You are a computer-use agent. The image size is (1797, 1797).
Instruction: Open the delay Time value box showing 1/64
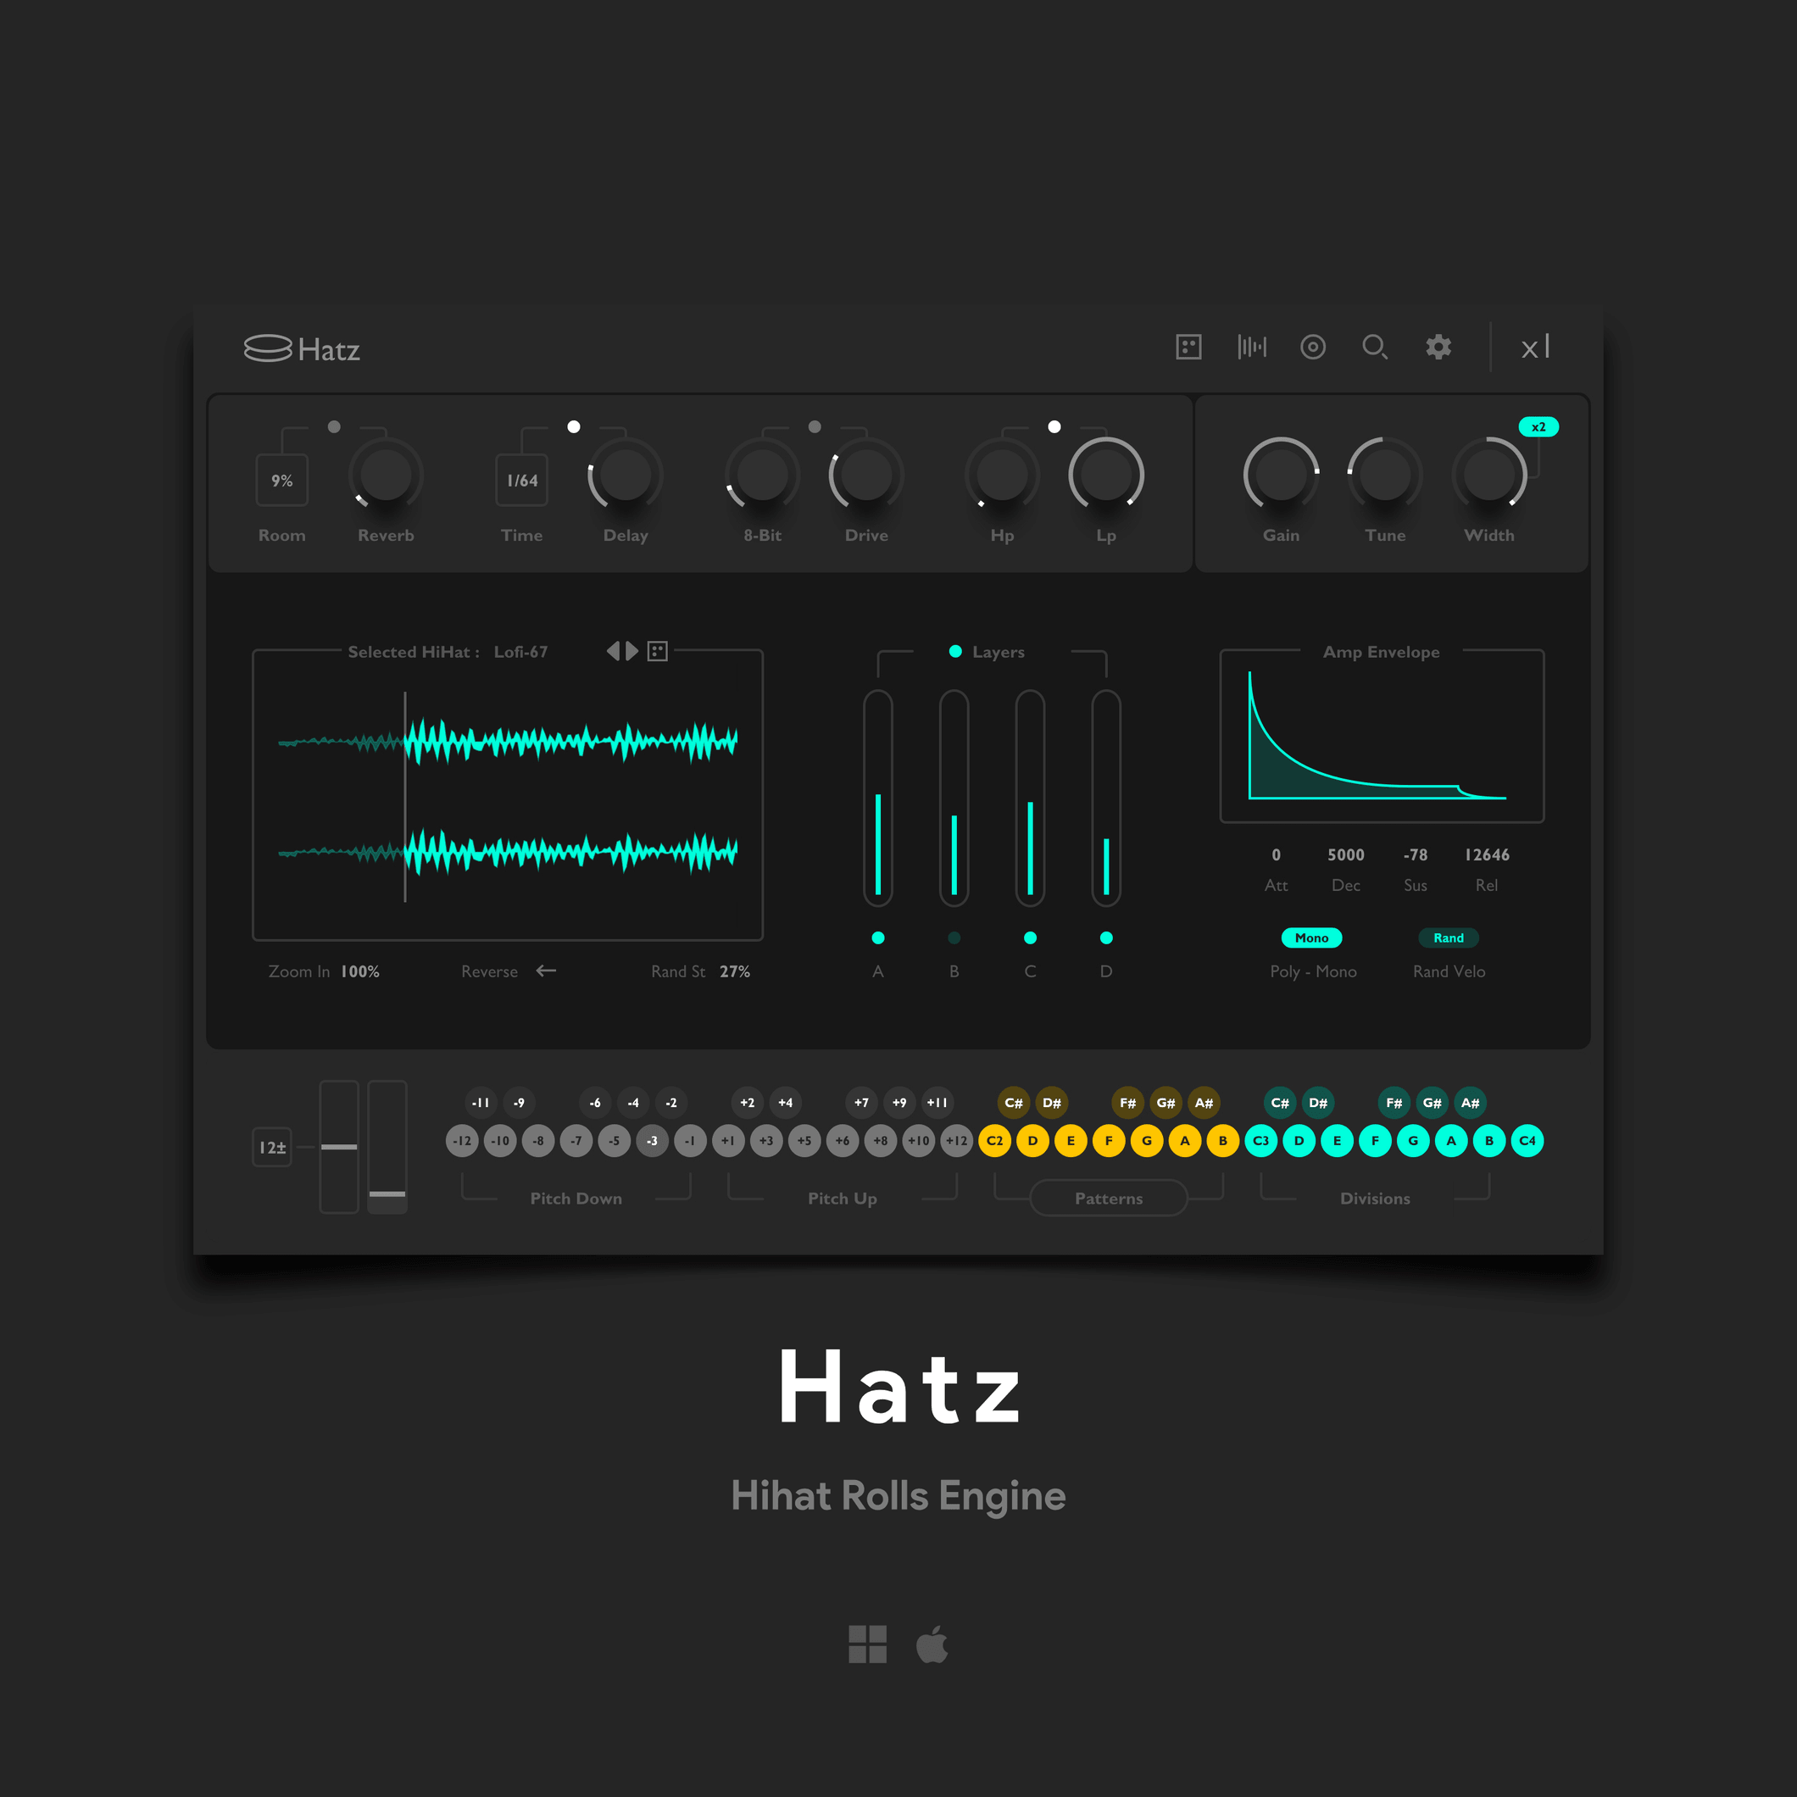pyautogui.click(x=520, y=479)
